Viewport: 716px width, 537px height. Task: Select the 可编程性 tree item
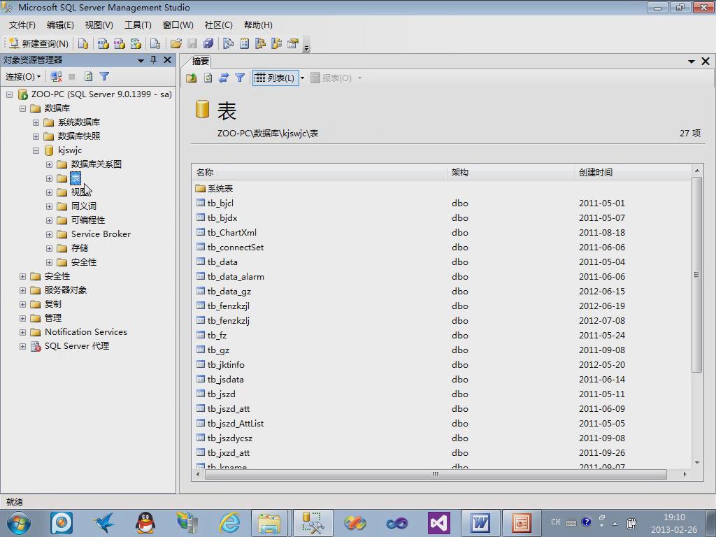(x=88, y=220)
